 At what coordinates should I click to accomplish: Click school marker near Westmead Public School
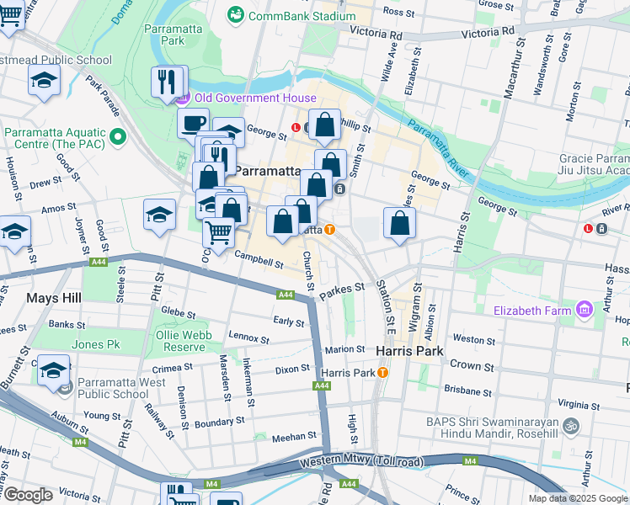click(44, 80)
